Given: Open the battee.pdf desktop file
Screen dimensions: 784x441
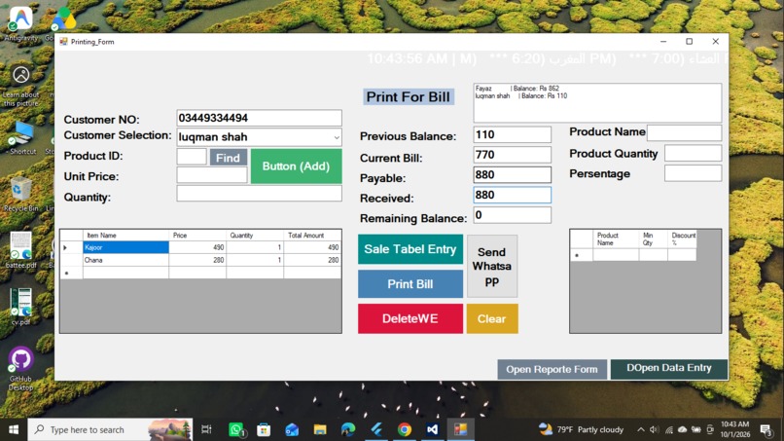Looking at the screenshot, I should (x=20, y=250).
